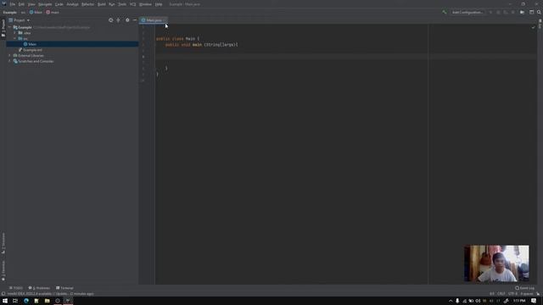Collapse the Example project root node
Viewport: 543px width, 305px height.
[x=9, y=27]
